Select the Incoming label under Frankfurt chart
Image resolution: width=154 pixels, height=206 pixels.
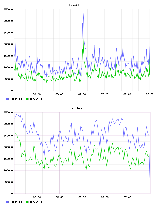click(36, 99)
